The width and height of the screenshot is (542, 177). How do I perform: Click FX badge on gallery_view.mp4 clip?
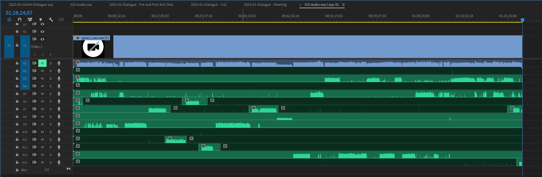coord(78,38)
